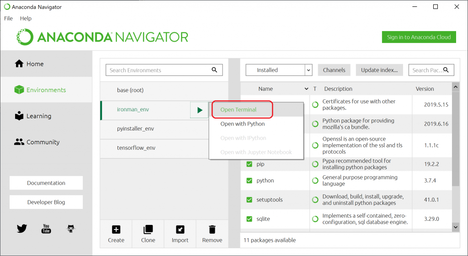The height and width of the screenshot is (256, 468).
Task: Click the scrollbar down arrow
Action: tap(456, 227)
